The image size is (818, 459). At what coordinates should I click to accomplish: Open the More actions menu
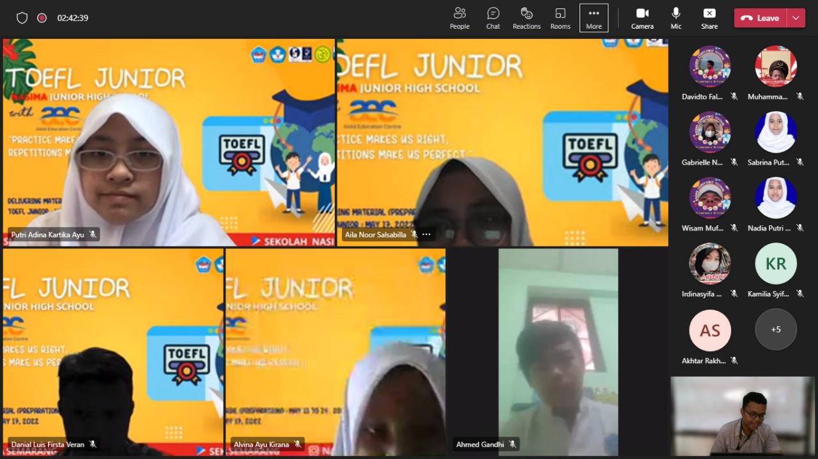pos(594,18)
